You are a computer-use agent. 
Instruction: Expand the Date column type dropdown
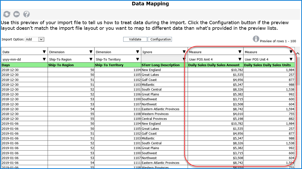tap(44, 52)
